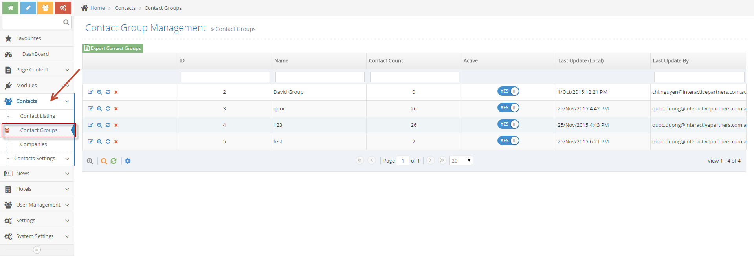The image size is (754, 256).
Task: Delete the quoc contact group row
Action: 116,109
